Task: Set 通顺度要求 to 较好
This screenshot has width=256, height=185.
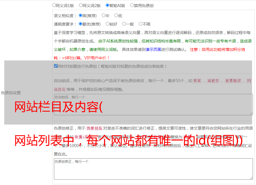Action: [107, 24]
